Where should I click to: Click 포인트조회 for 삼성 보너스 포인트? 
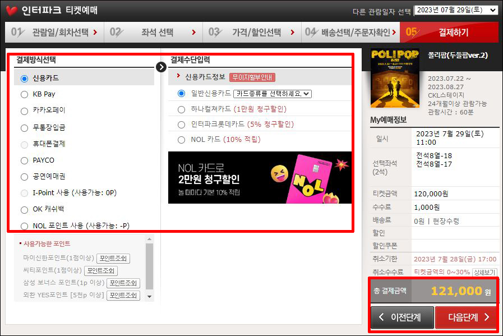pyautogui.click(x=123, y=283)
